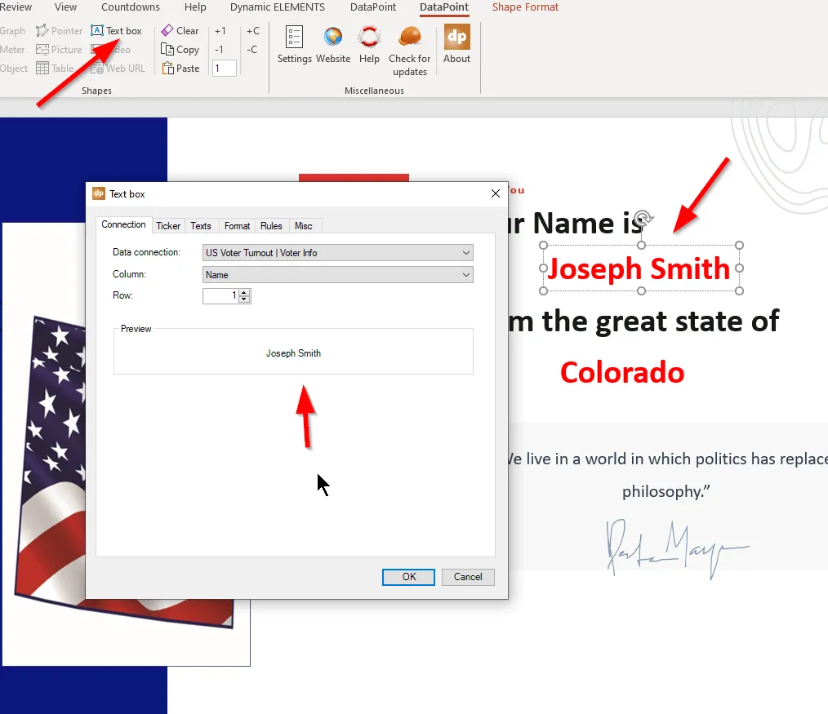Click OK in Text box dialog

click(409, 577)
